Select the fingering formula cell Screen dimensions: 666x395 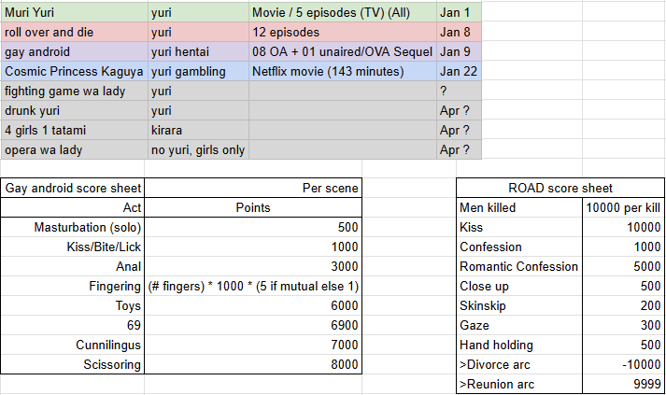click(x=253, y=286)
